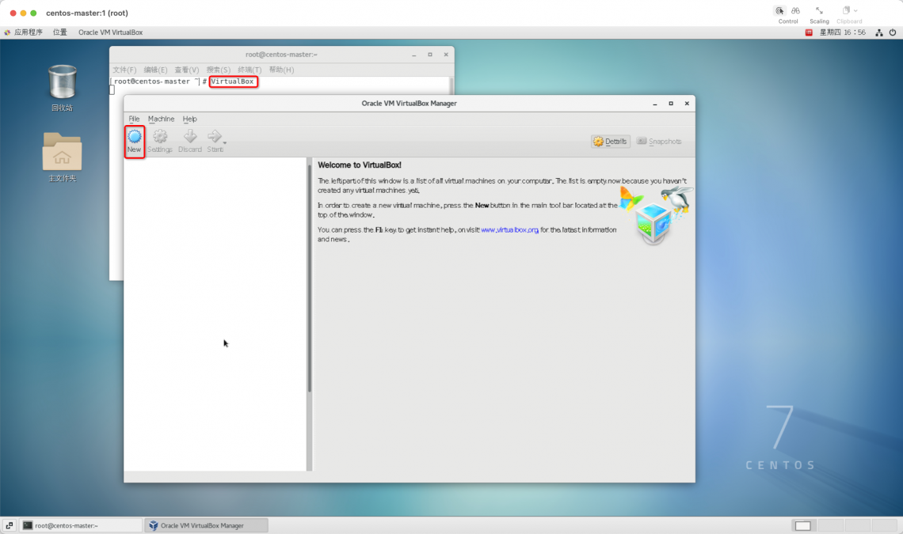Toggle the Details view button
Viewport: 903px width, 534px height.
coord(610,142)
